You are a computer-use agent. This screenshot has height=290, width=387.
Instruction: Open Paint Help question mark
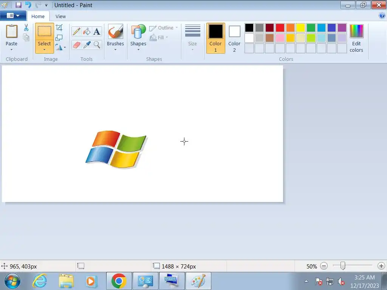[382, 16]
